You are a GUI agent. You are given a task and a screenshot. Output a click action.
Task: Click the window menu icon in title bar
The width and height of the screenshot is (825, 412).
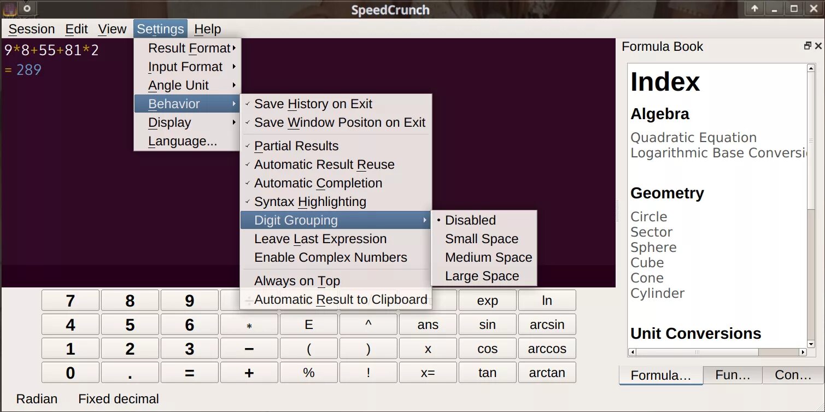point(9,9)
